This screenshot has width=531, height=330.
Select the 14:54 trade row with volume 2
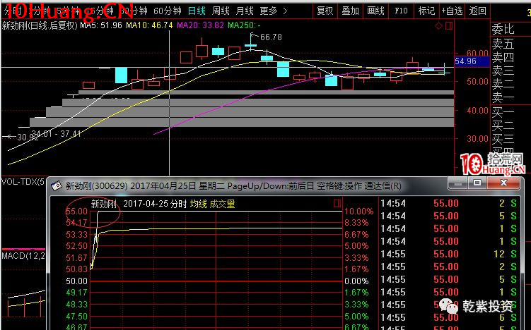point(449,203)
